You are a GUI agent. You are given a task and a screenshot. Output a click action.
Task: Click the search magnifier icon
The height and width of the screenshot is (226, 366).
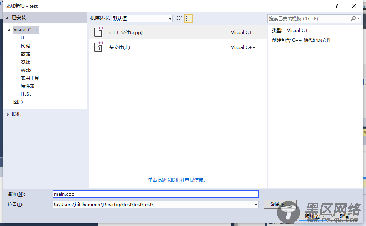pyautogui.click(x=353, y=18)
